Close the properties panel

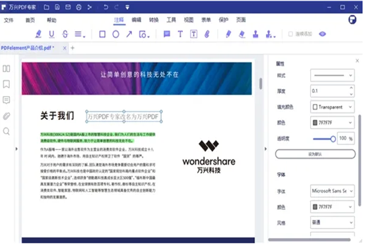(x=357, y=61)
